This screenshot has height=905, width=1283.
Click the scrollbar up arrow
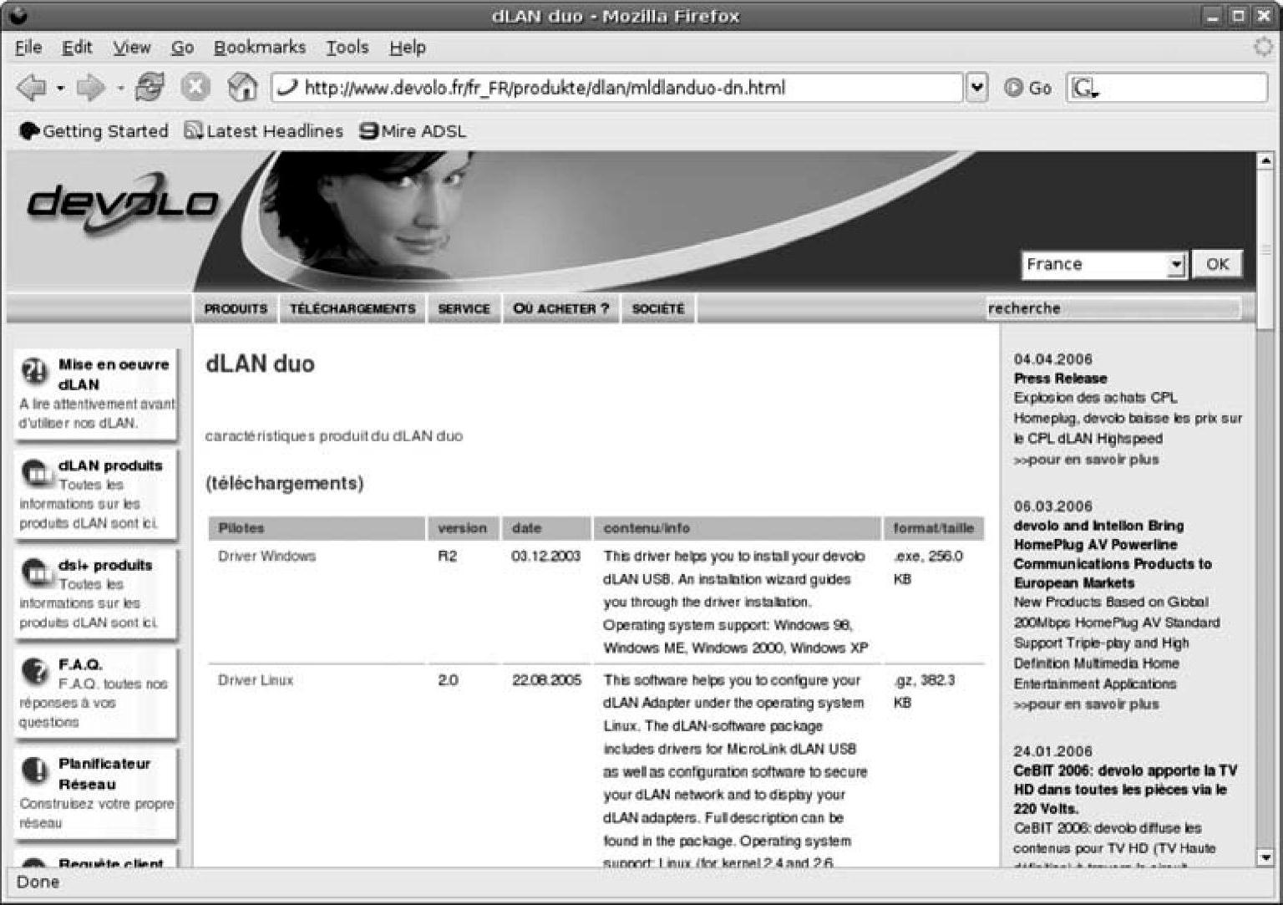coord(1265,160)
